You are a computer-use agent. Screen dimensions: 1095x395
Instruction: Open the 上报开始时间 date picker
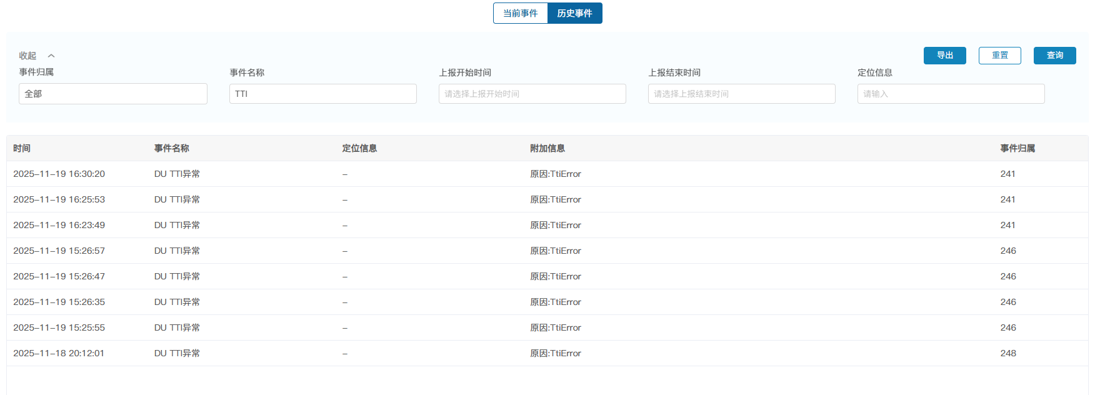pos(532,94)
